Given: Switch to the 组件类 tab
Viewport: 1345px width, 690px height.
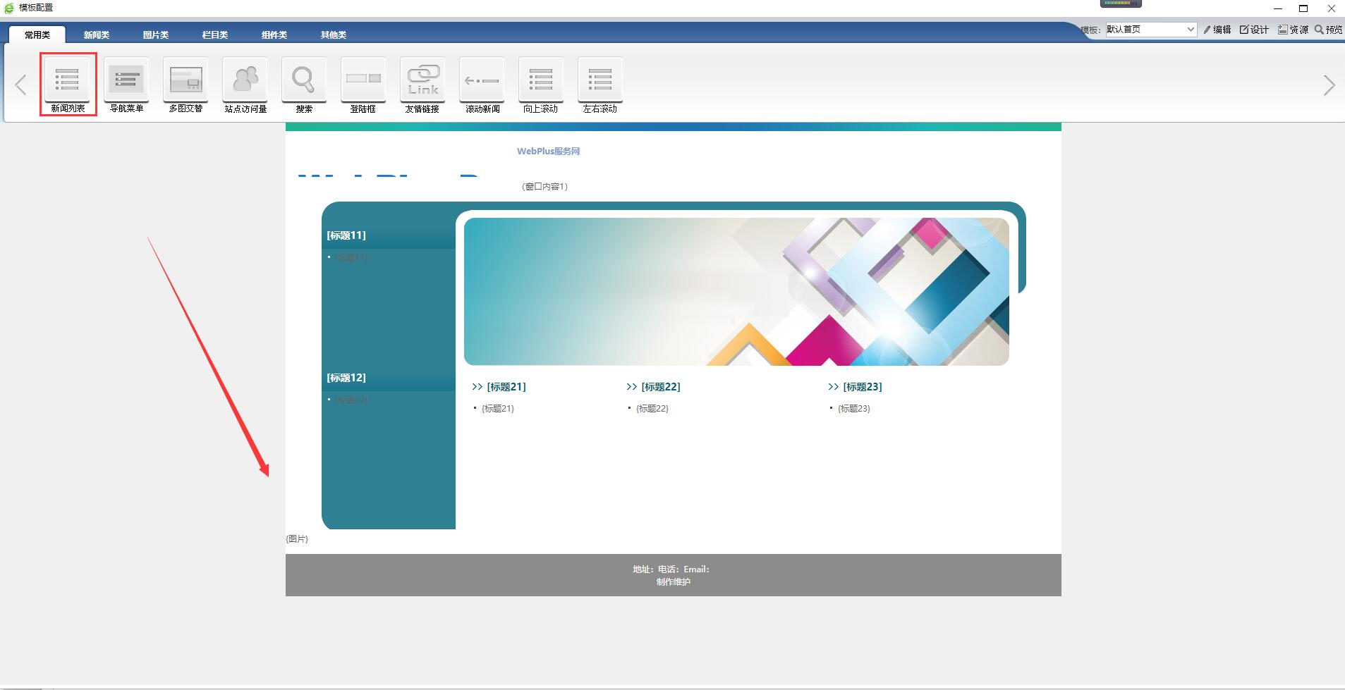Looking at the screenshot, I should [274, 35].
